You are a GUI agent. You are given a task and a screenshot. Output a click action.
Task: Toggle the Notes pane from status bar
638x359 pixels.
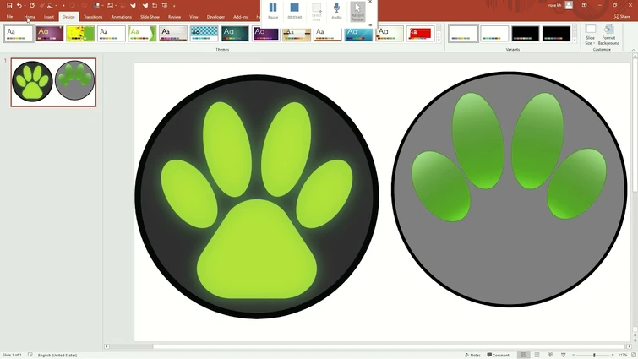[472, 355]
